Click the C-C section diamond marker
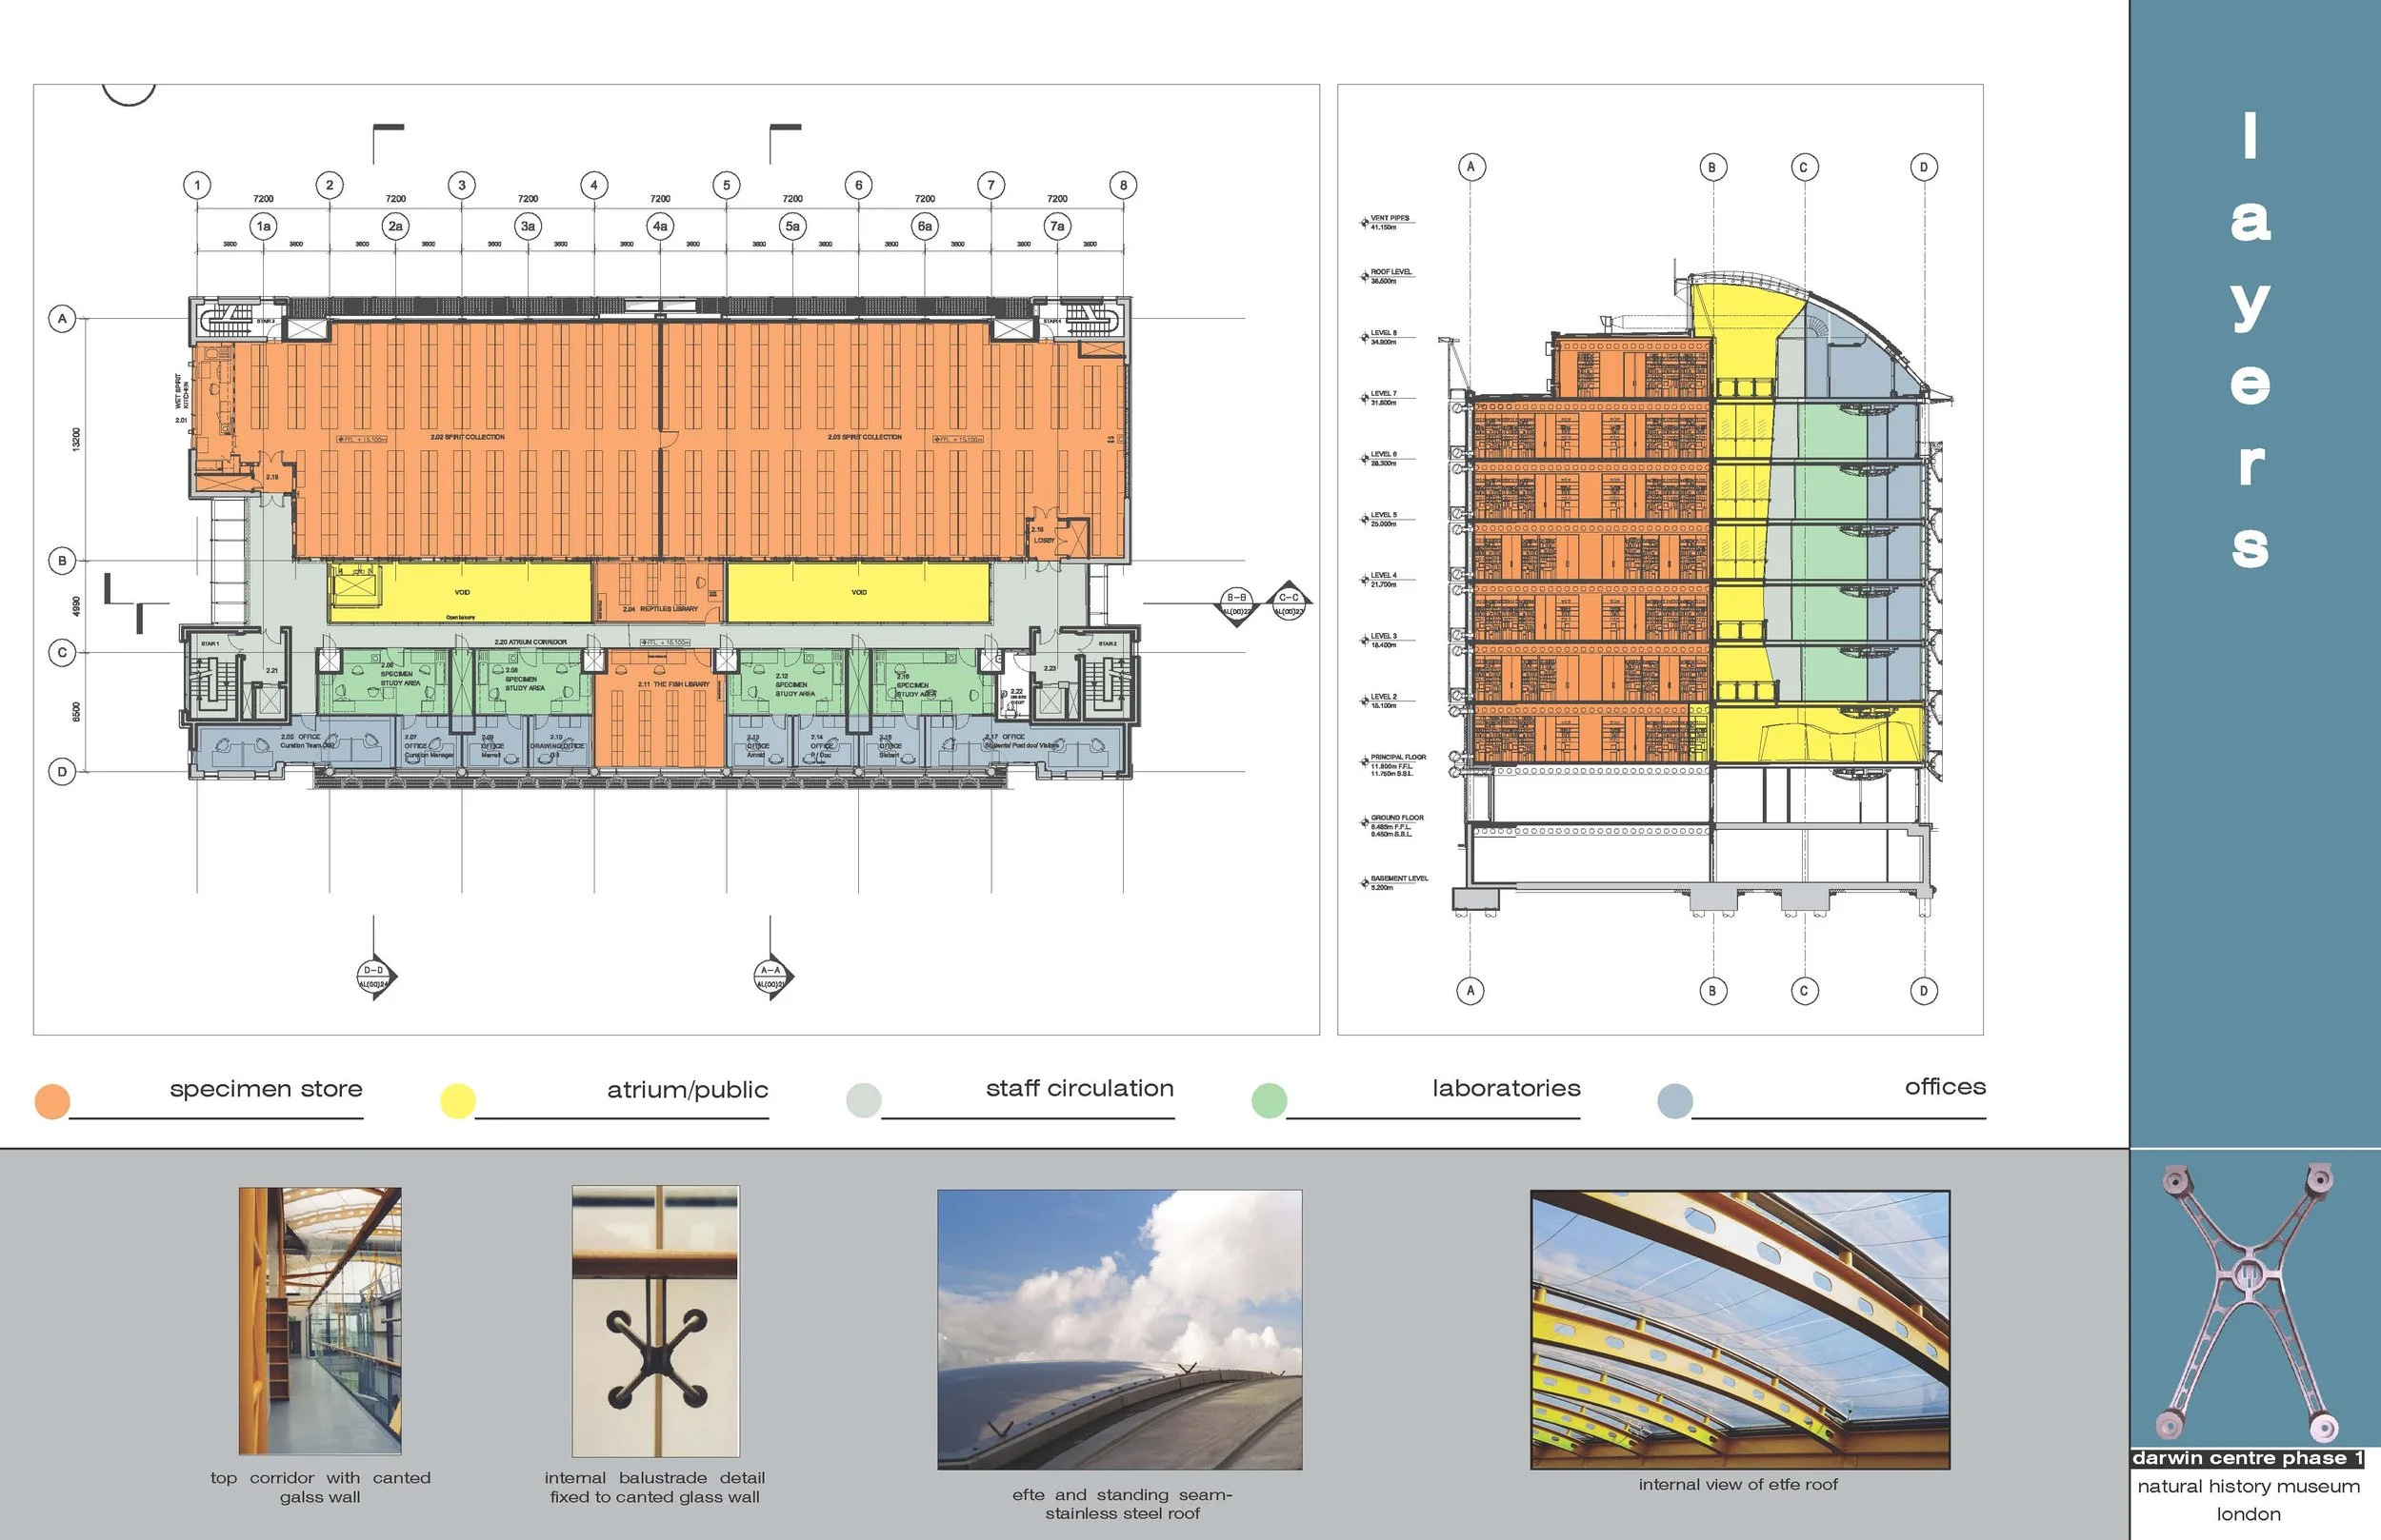2381x1540 pixels. 1289,603
